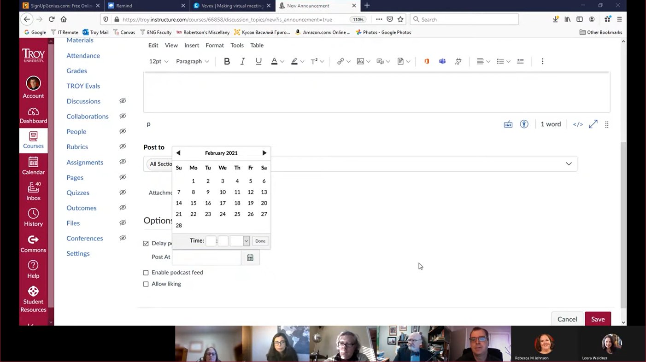Open the View menu in editor
The height and width of the screenshot is (362, 646).
tap(171, 45)
